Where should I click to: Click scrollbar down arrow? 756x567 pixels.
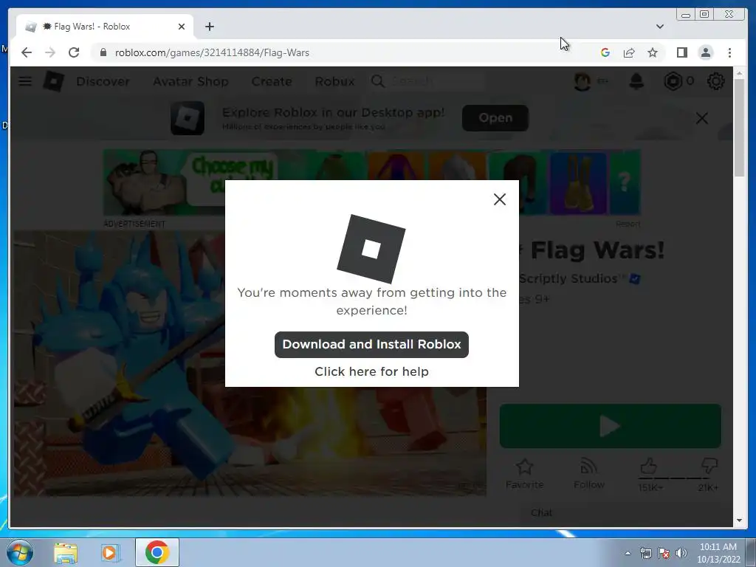pyautogui.click(x=739, y=520)
